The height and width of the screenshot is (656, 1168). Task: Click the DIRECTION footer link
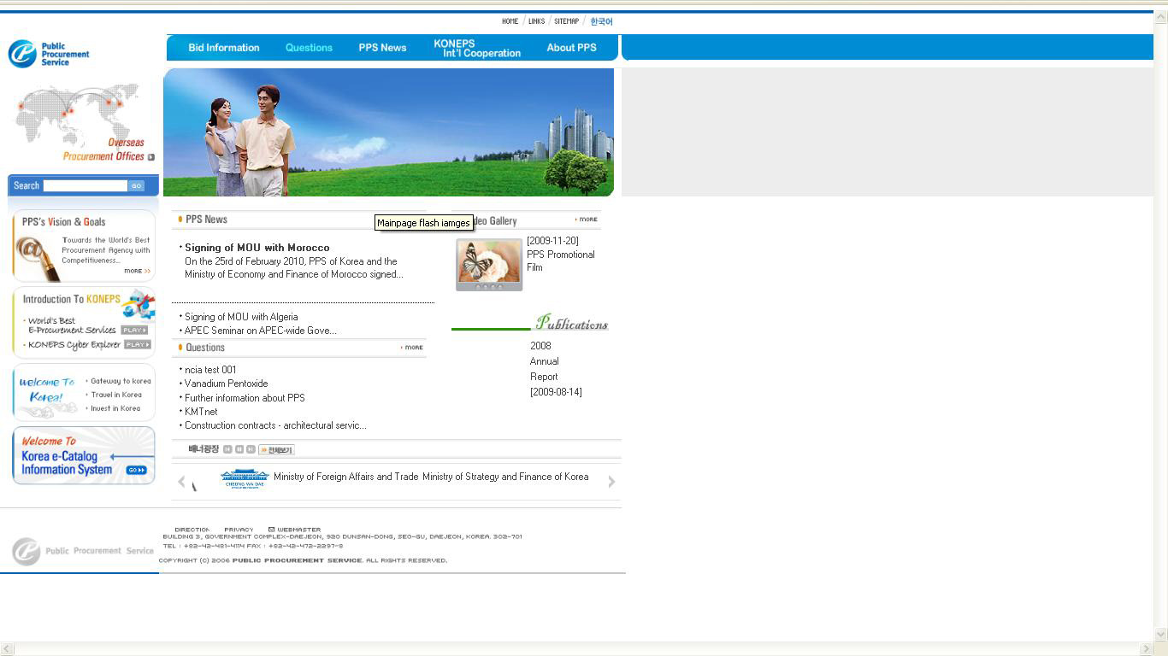(x=192, y=530)
